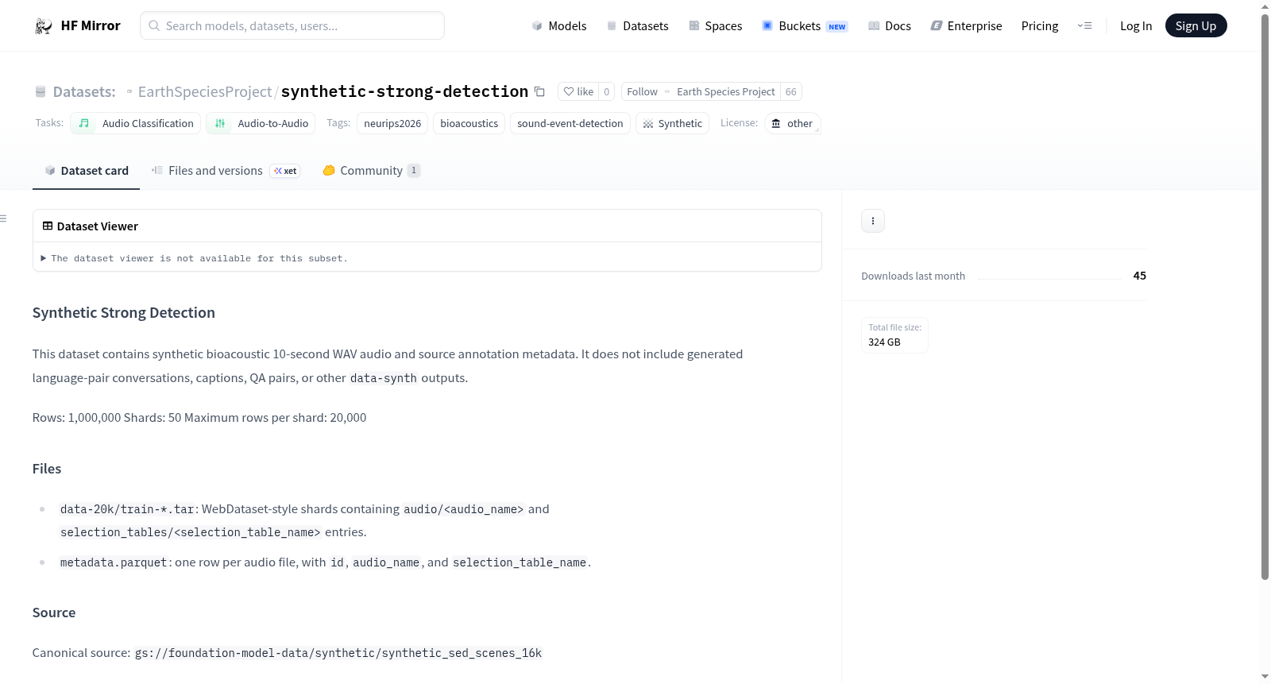Open the Files and versions tab
The width and height of the screenshot is (1271, 684).
pos(226,170)
